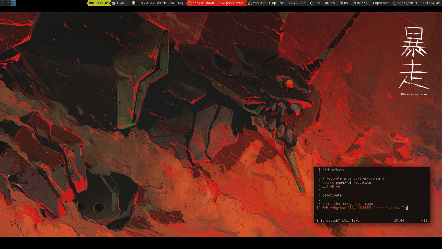Click the 1.4% CPU usage value
Screen dimensions: 442x249
[x=120, y=3]
